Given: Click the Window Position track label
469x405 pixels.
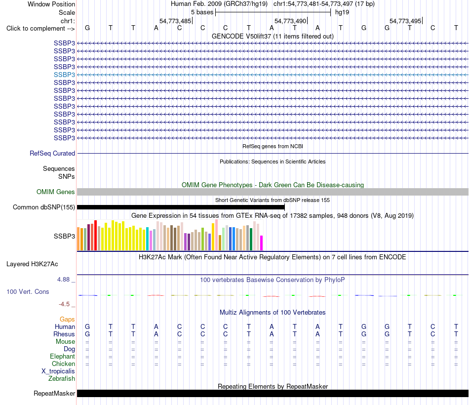Looking at the screenshot, I should click(51, 4).
